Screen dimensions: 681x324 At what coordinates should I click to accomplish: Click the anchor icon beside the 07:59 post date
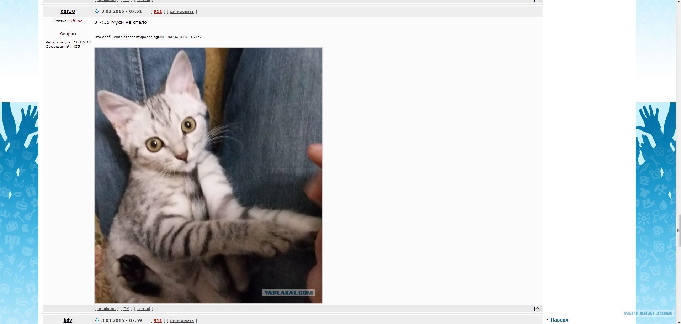tap(97, 320)
